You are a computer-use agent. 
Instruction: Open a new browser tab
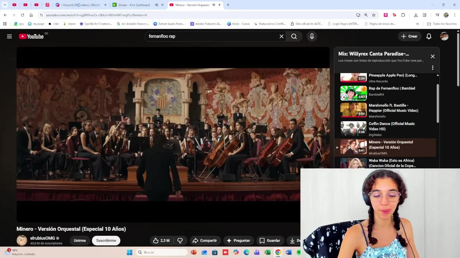click(x=228, y=5)
